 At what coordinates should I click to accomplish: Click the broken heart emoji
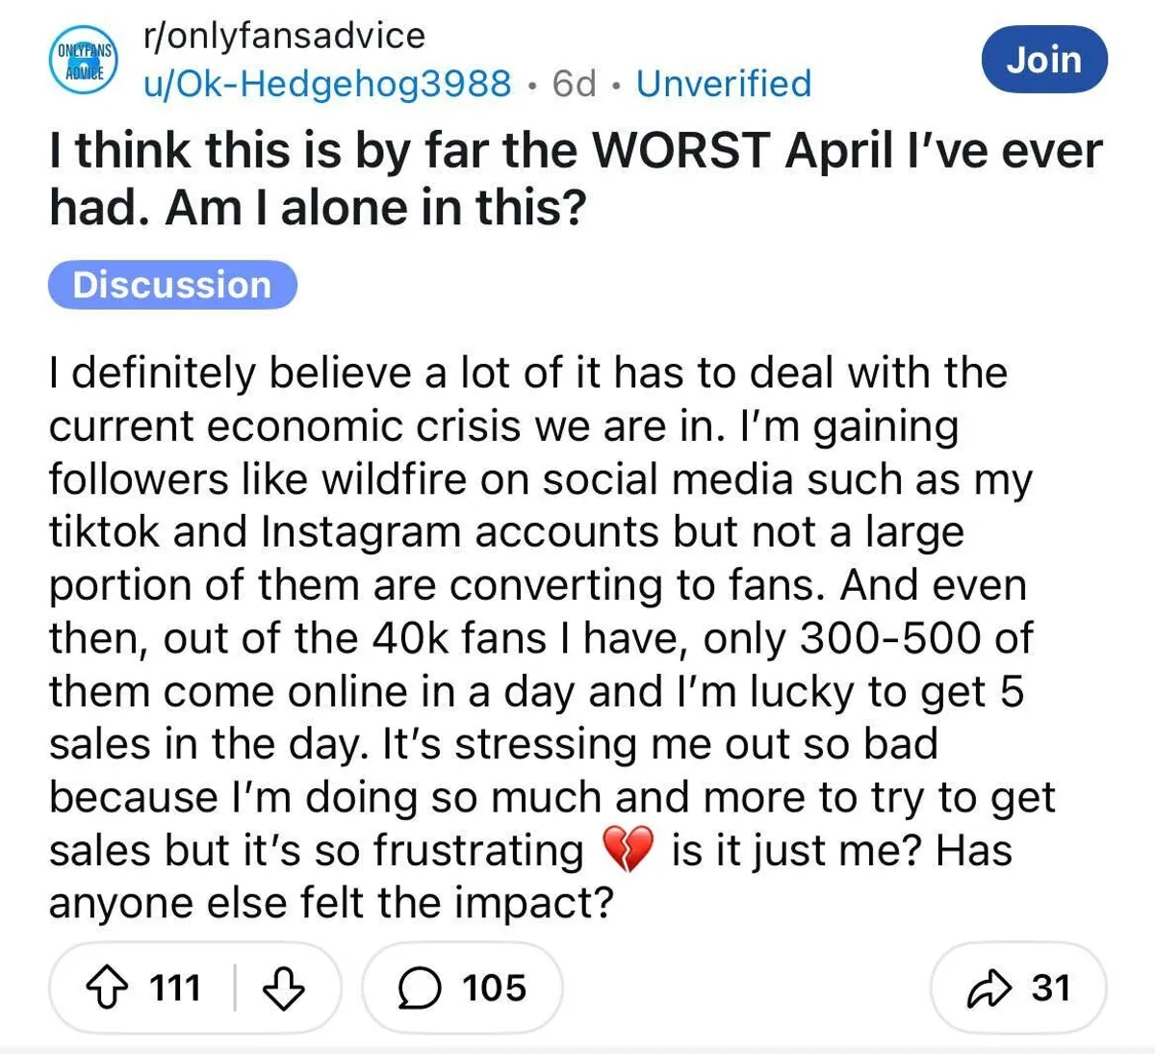(628, 851)
